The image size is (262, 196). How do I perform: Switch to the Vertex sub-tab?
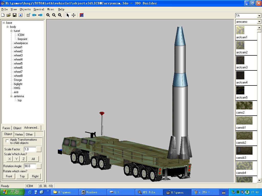coord(19,134)
